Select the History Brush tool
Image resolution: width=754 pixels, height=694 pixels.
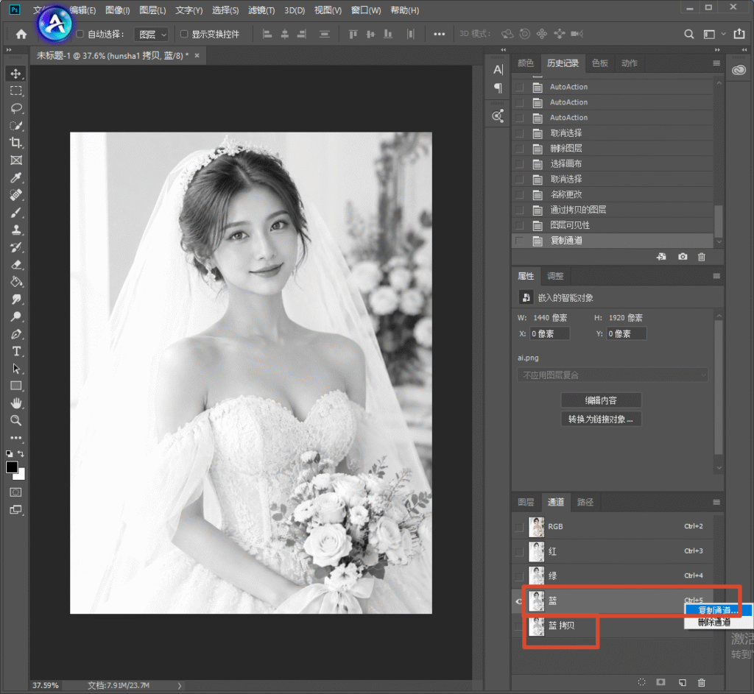coord(16,247)
